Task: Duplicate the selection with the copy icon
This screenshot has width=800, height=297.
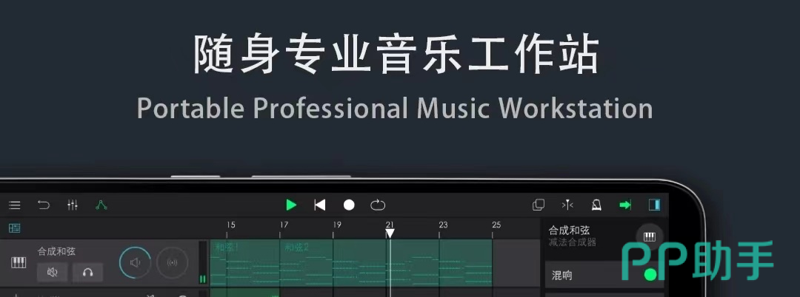Action: 539,205
